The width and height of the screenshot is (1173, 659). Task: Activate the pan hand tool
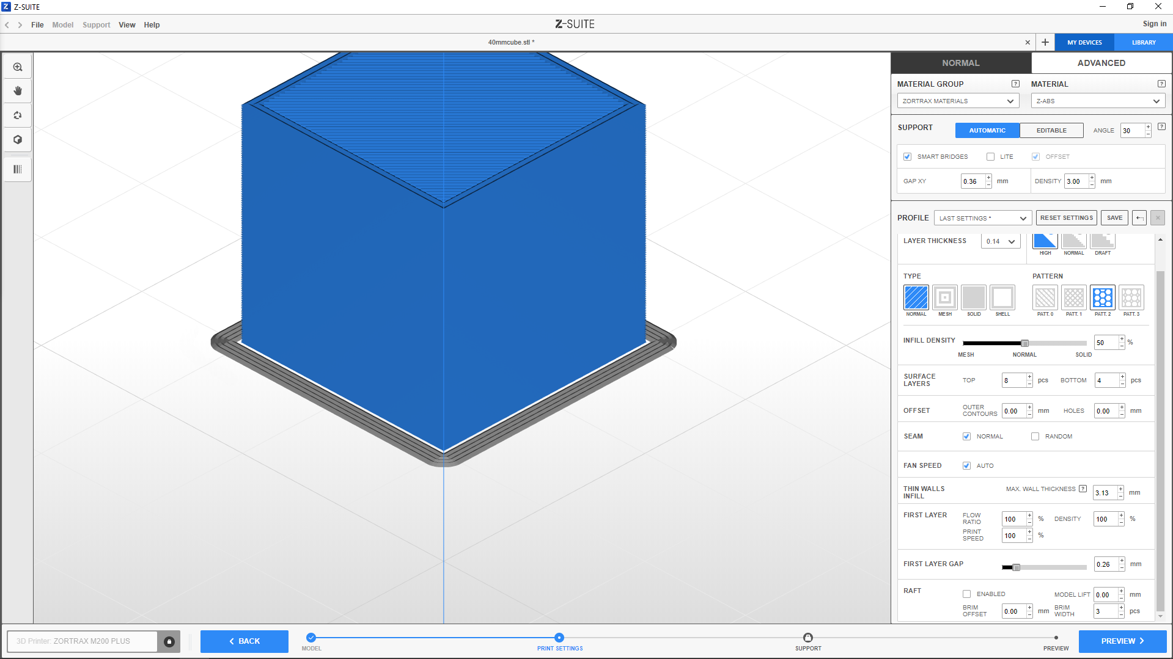(x=18, y=91)
